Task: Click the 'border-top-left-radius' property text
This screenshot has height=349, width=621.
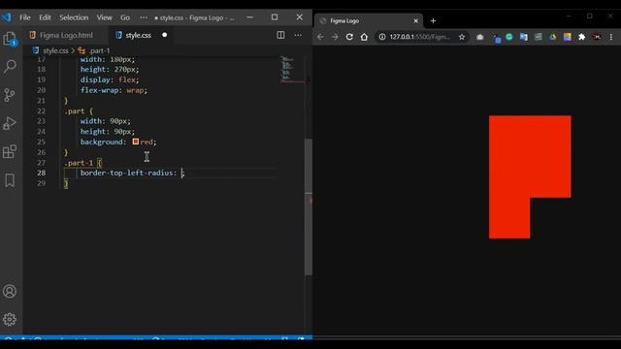Action: coord(127,173)
